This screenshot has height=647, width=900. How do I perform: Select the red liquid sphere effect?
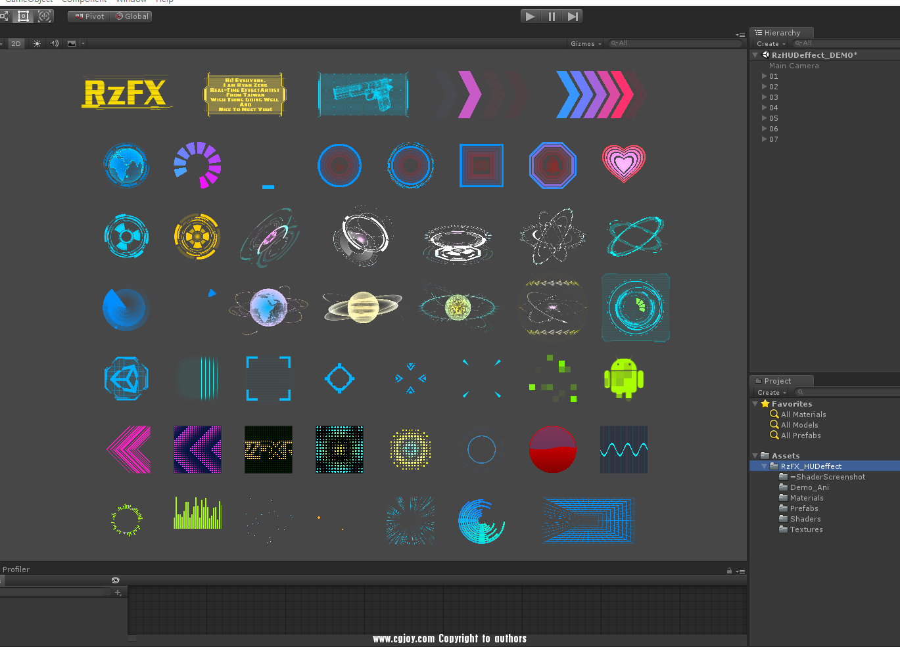553,449
